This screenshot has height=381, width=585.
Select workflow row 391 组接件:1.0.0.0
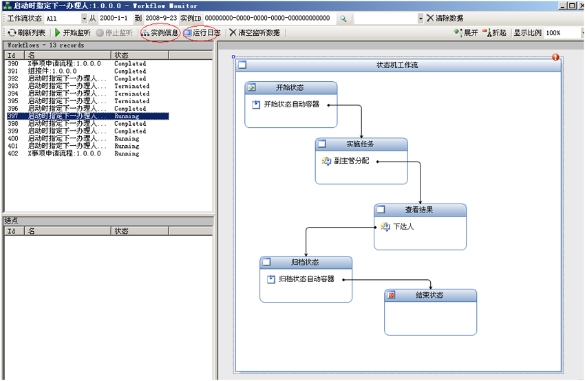(x=87, y=72)
